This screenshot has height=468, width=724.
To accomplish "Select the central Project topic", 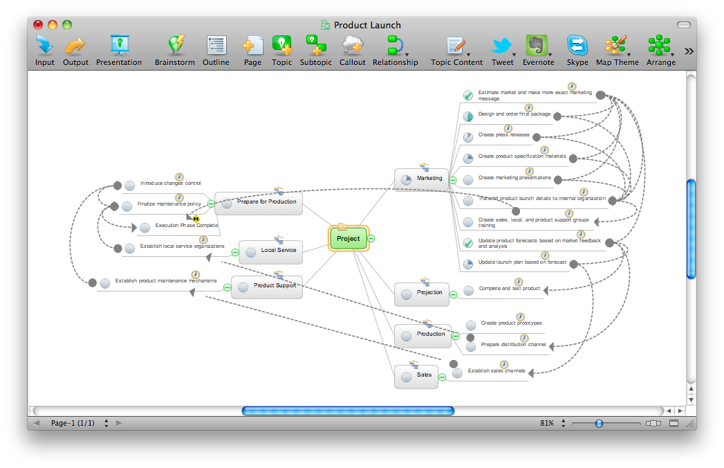I will click(x=348, y=239).
